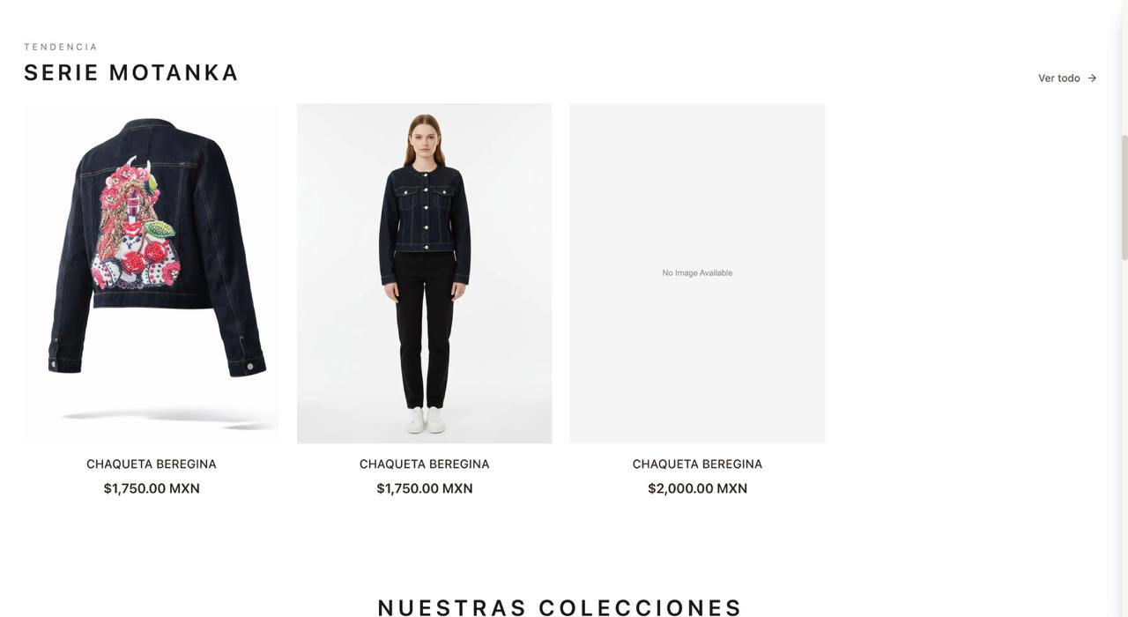Click the arrow icon beside Ver todo
This screenshot has width=1128, height=617.
[1092, 78]
